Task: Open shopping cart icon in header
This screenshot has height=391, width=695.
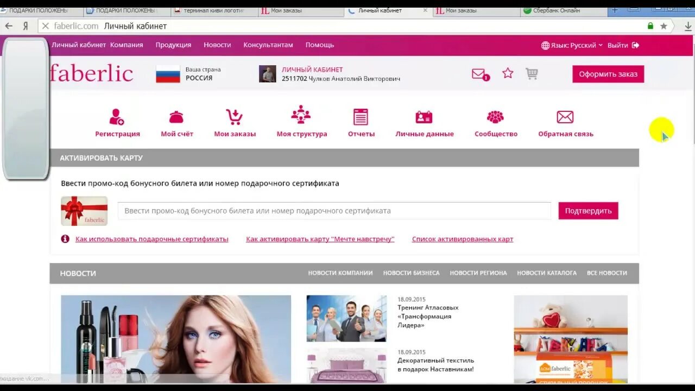Action: point(532,74)
